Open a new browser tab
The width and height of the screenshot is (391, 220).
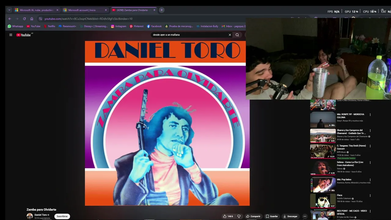tap(162, 10)
